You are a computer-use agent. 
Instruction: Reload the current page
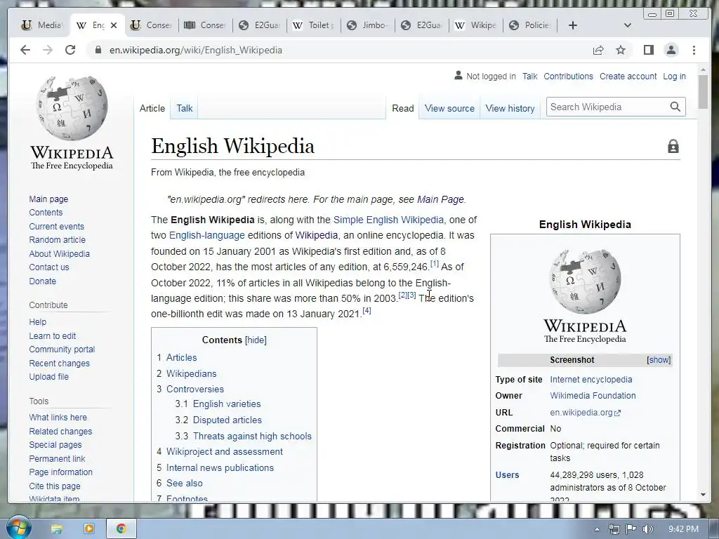[x=70, y=50]
